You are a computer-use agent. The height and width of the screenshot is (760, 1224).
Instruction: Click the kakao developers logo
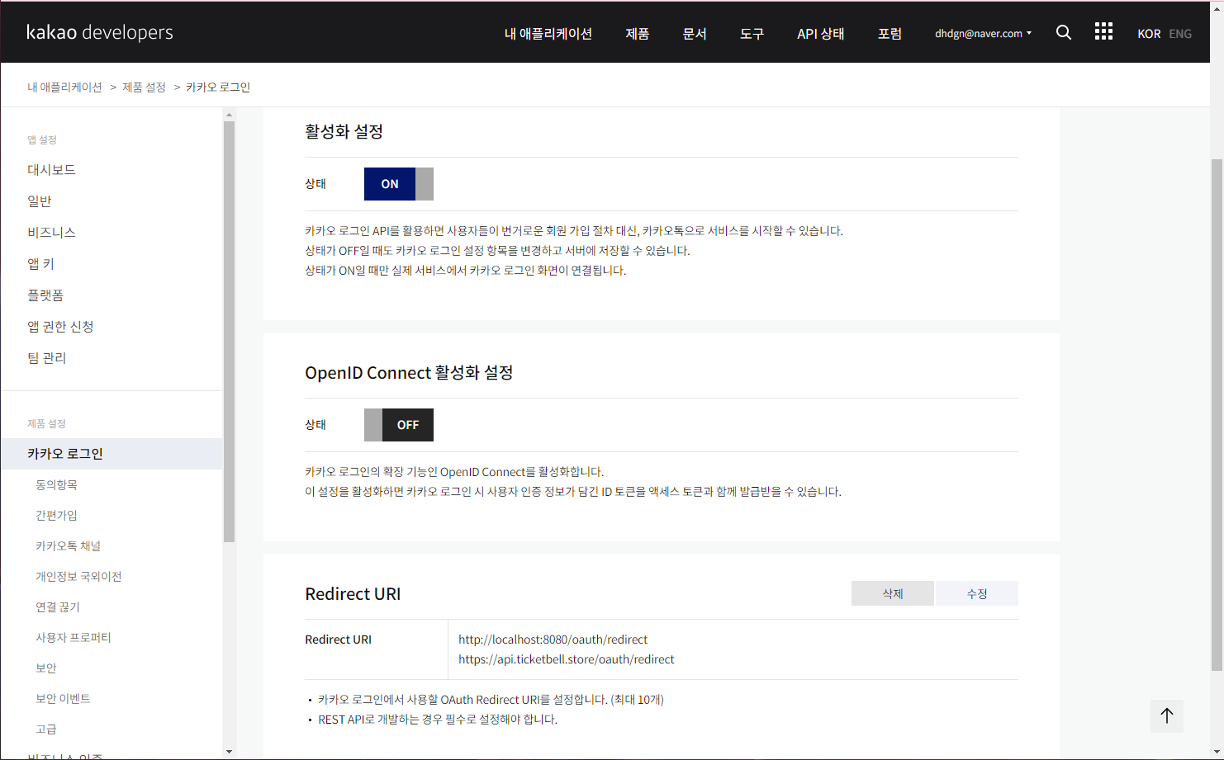click(x=100, y=32)
